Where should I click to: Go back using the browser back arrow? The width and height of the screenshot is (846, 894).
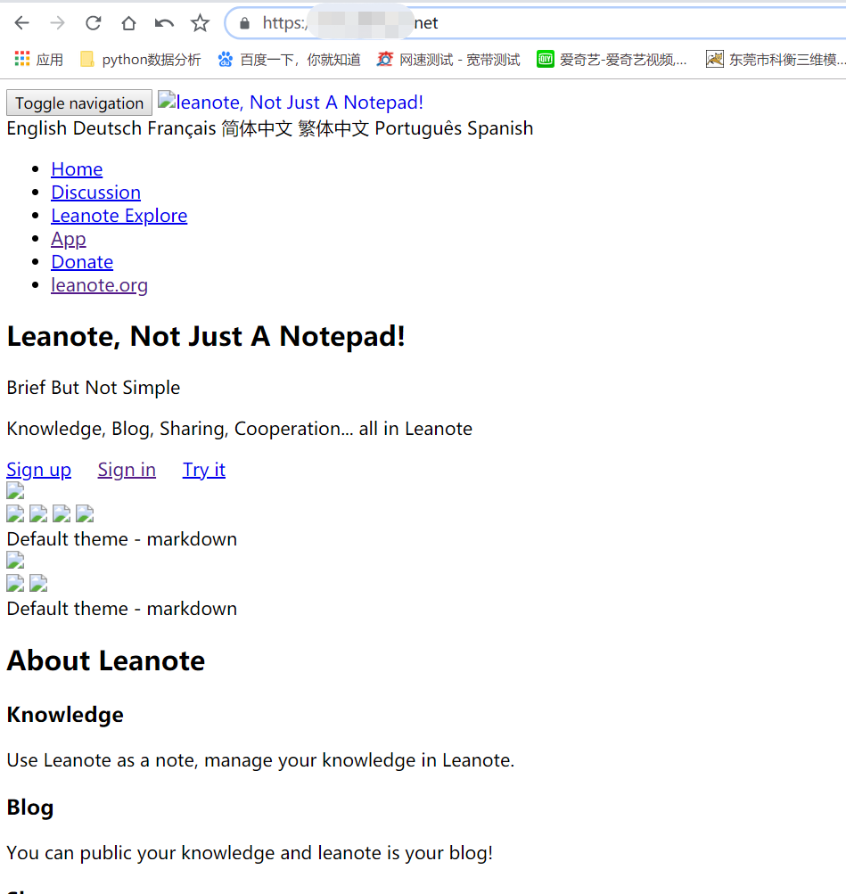[x=21, y=23]
